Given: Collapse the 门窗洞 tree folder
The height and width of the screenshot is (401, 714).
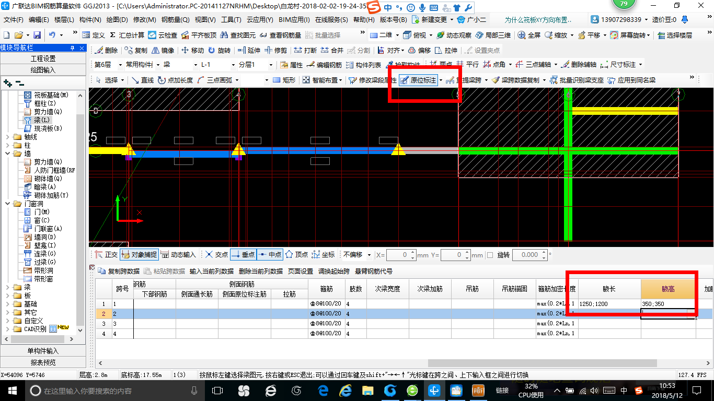Looking at the screenshot, I should click(7, 204).
